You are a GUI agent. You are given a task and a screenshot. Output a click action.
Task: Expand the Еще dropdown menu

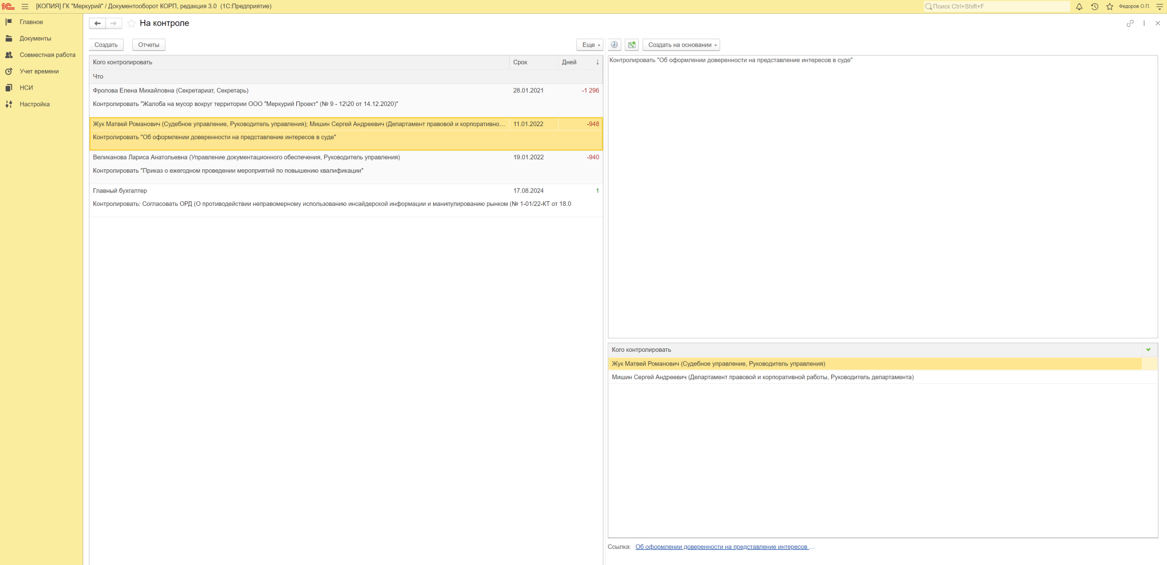point(590,45)
